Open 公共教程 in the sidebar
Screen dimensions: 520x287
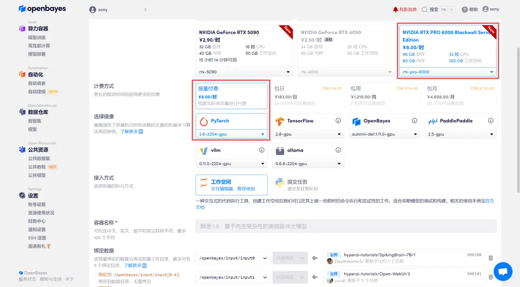37,167
